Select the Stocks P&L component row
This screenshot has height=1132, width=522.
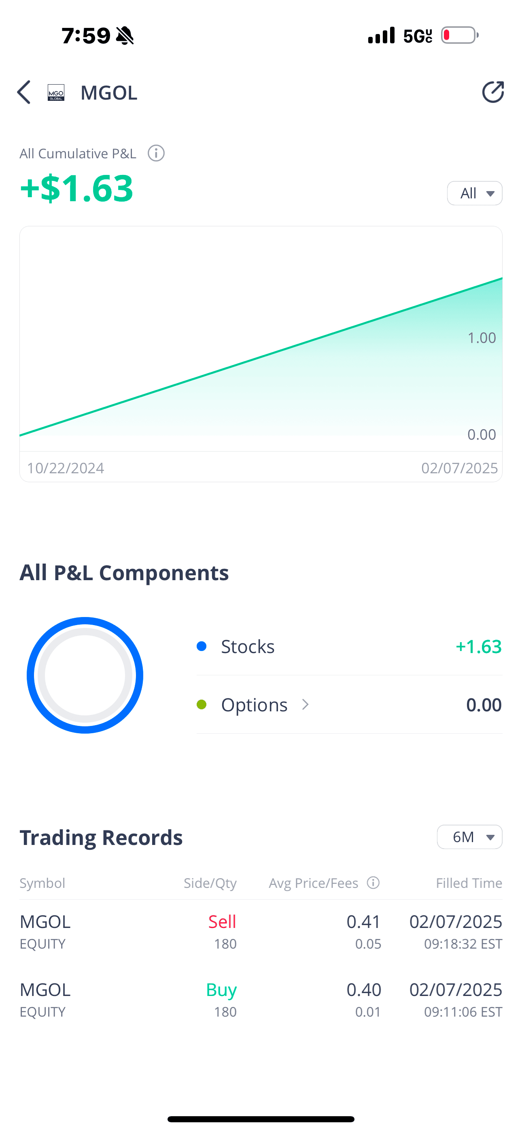[x=349, y=647]
